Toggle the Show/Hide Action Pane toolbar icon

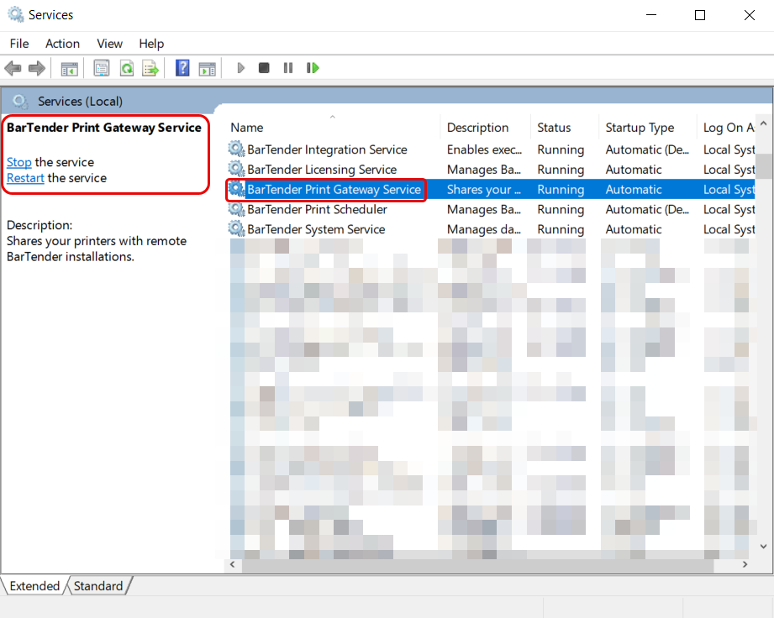[x=208, y=69]
